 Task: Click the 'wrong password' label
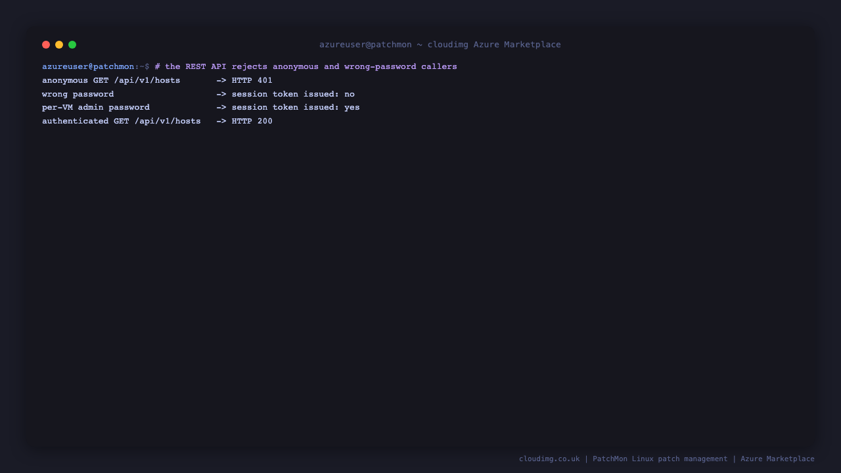pyautogui.click(x=78, y=94)
